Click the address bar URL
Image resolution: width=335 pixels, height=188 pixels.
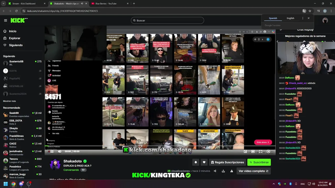(x=63, y=11)
